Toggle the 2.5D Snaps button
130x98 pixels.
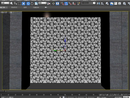62,3
